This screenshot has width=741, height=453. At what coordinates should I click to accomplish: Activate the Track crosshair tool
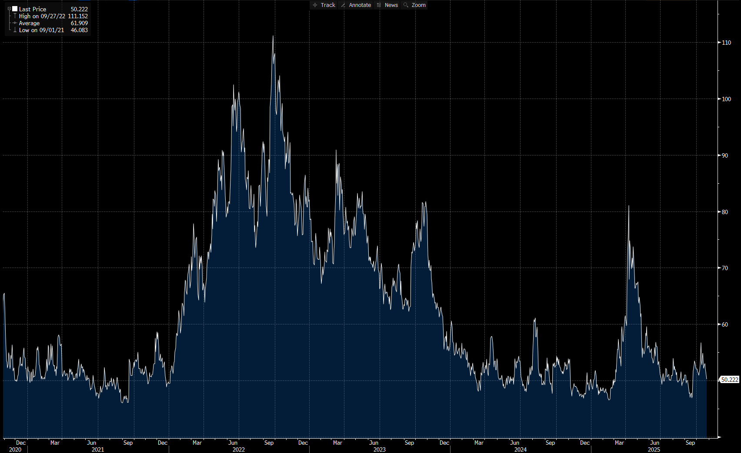coord(324,5)
